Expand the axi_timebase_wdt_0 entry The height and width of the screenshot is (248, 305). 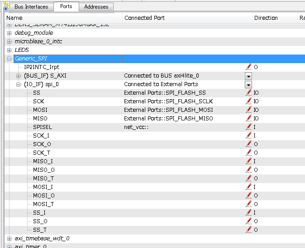[9, 239]
